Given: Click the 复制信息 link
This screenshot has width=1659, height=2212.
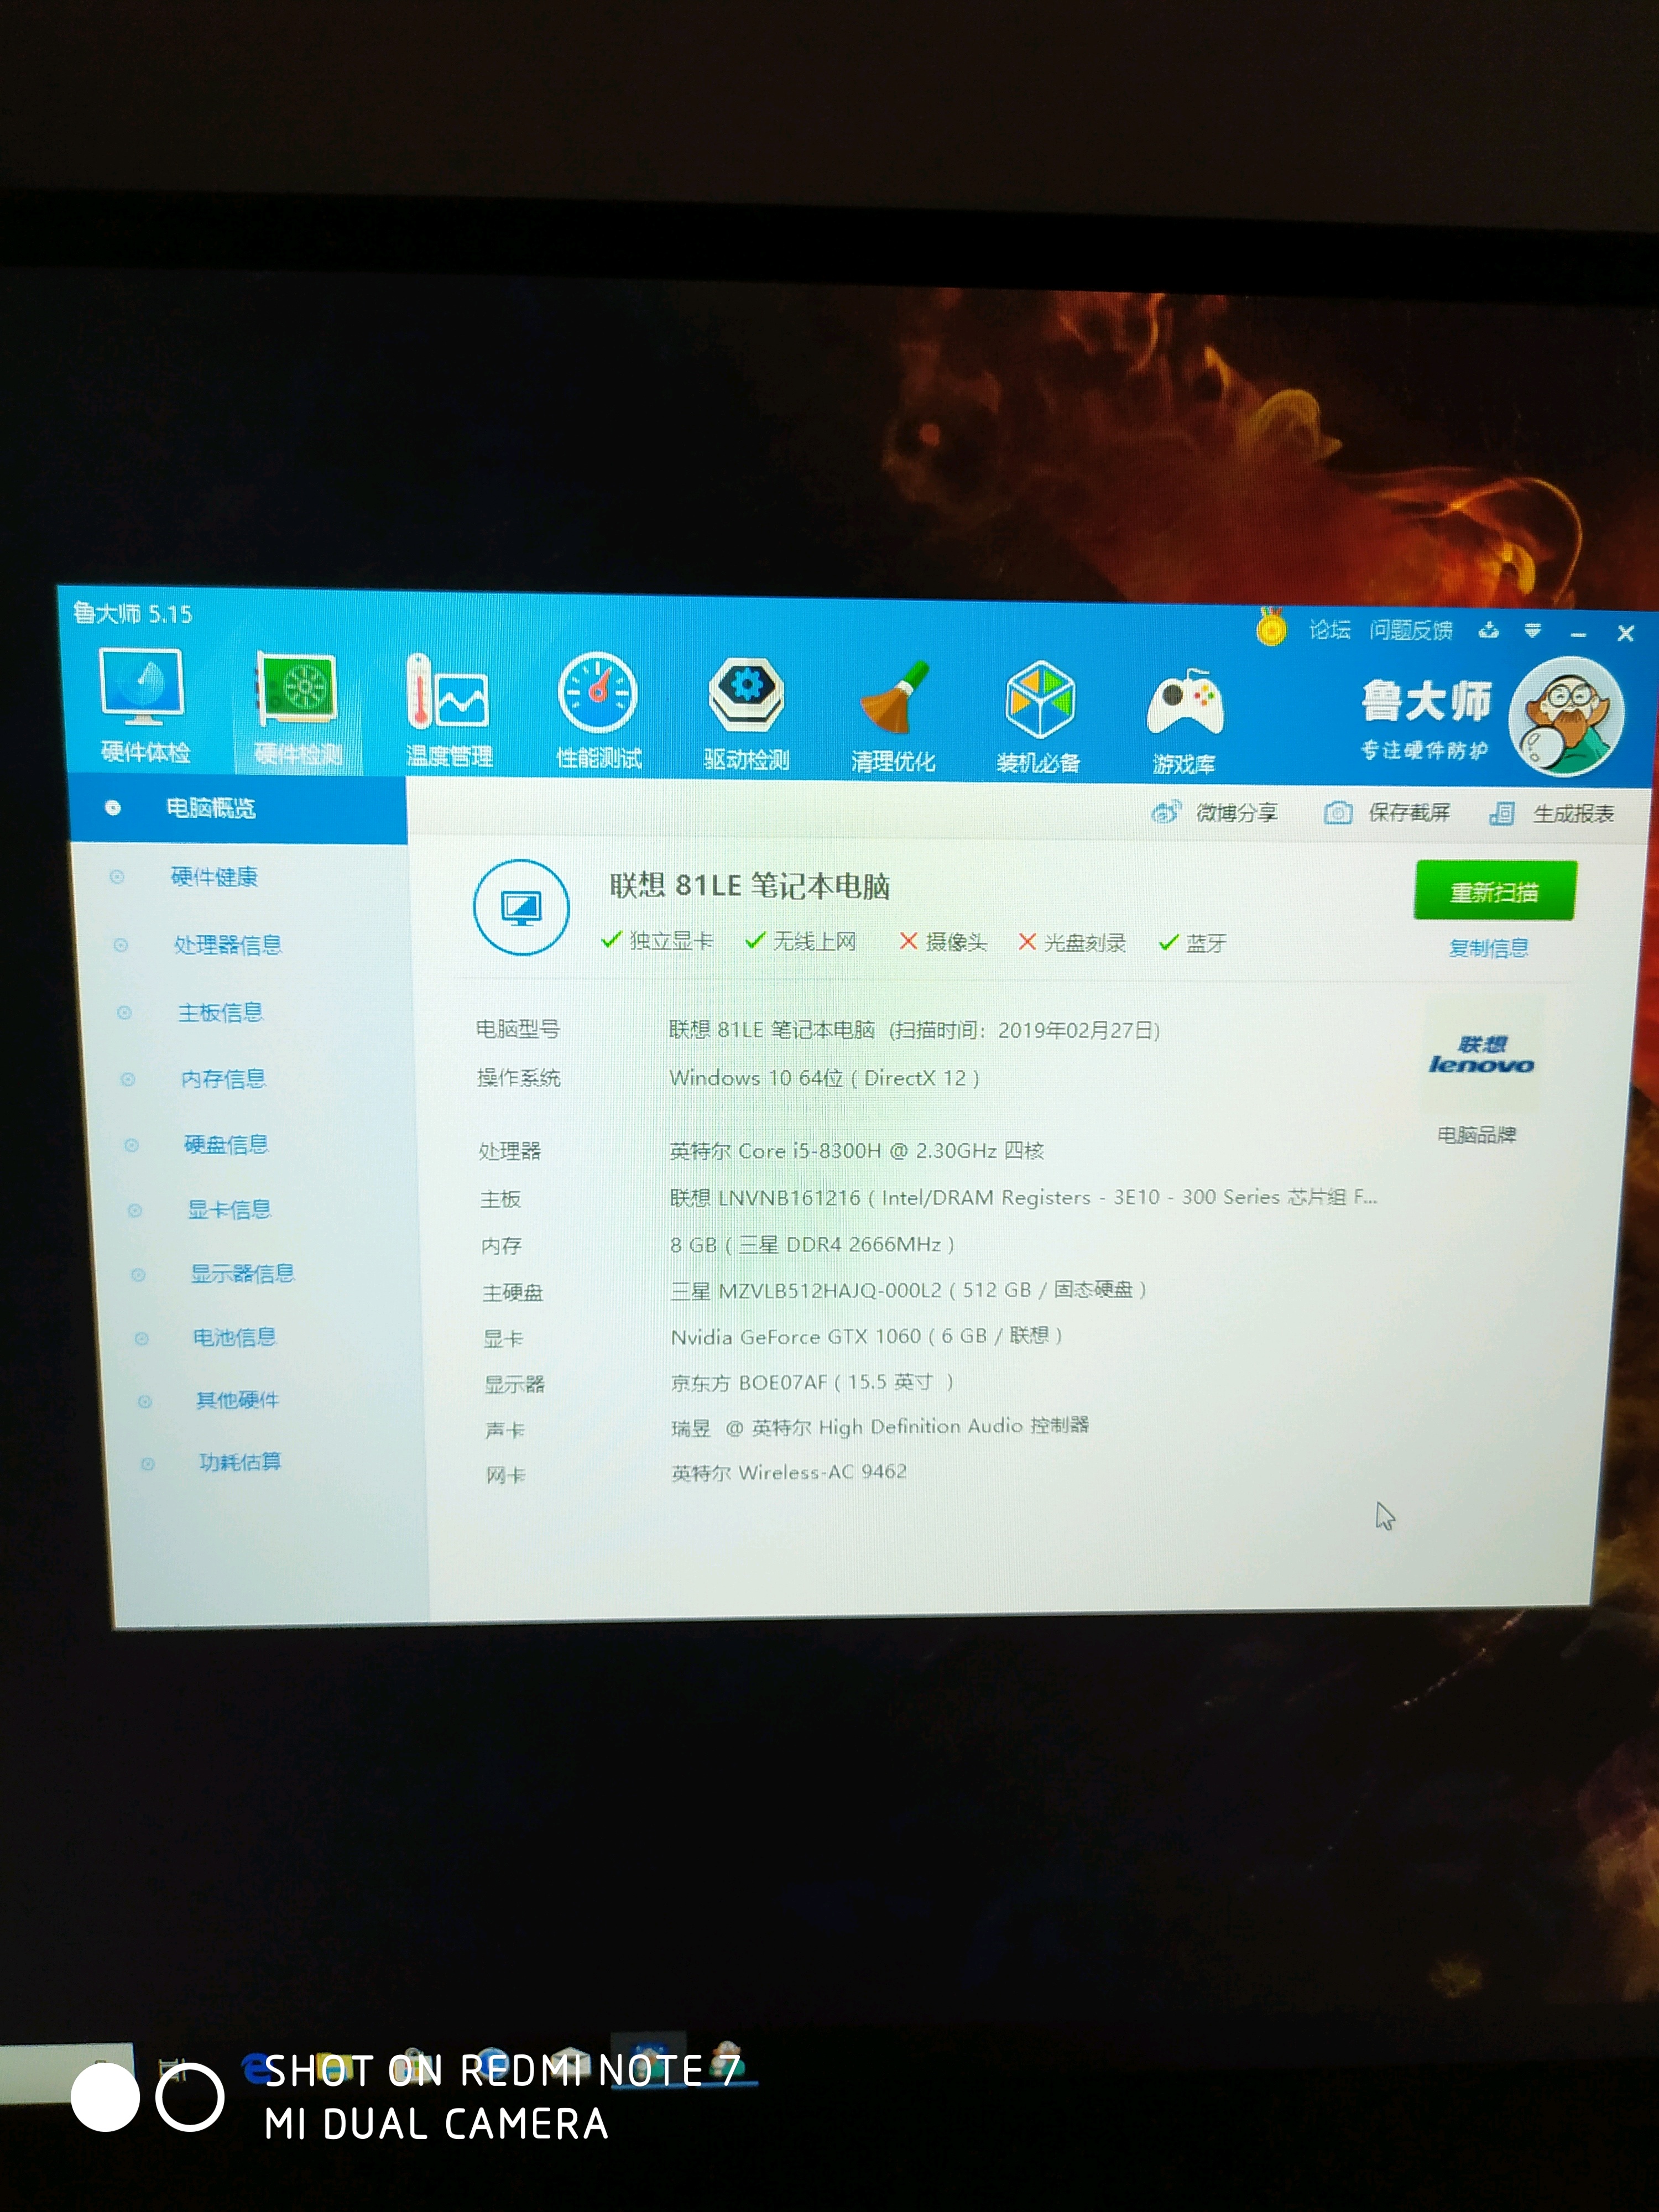Looking at the screenshot, I should [x=1488, y=948].
